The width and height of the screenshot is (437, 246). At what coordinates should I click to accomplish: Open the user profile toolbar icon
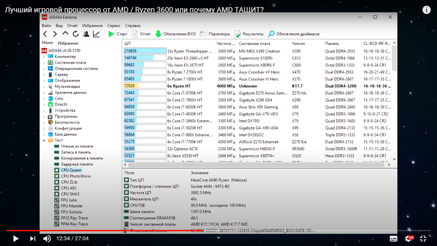coord(86,34)
